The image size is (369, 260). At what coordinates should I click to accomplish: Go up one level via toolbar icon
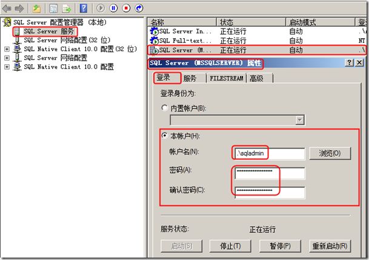click(x=36, y=8)
